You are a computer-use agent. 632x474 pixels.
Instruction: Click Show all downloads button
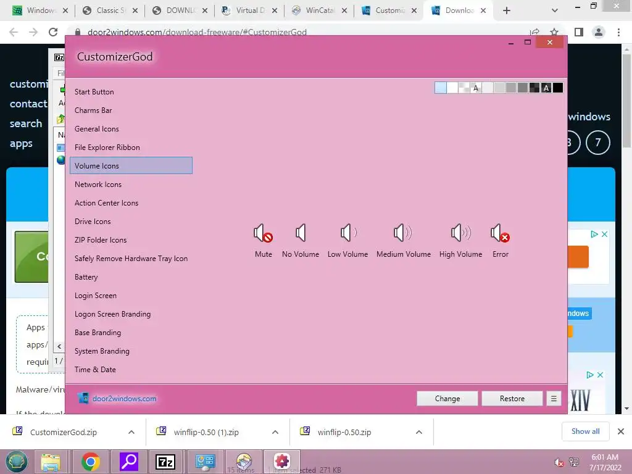click(x=585, y=431)
